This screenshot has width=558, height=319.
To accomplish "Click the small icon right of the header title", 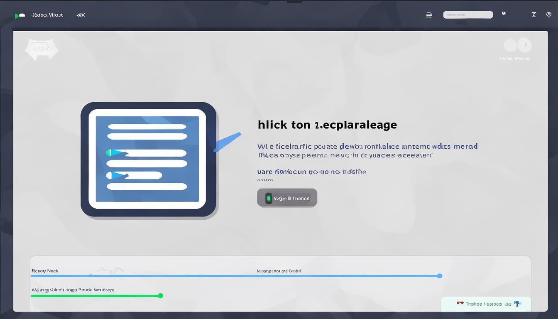I will click(81, 15).
